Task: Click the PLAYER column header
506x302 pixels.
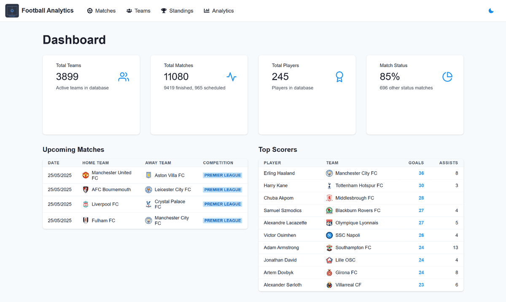Action: pyautogui.click(x=272, y=163)
